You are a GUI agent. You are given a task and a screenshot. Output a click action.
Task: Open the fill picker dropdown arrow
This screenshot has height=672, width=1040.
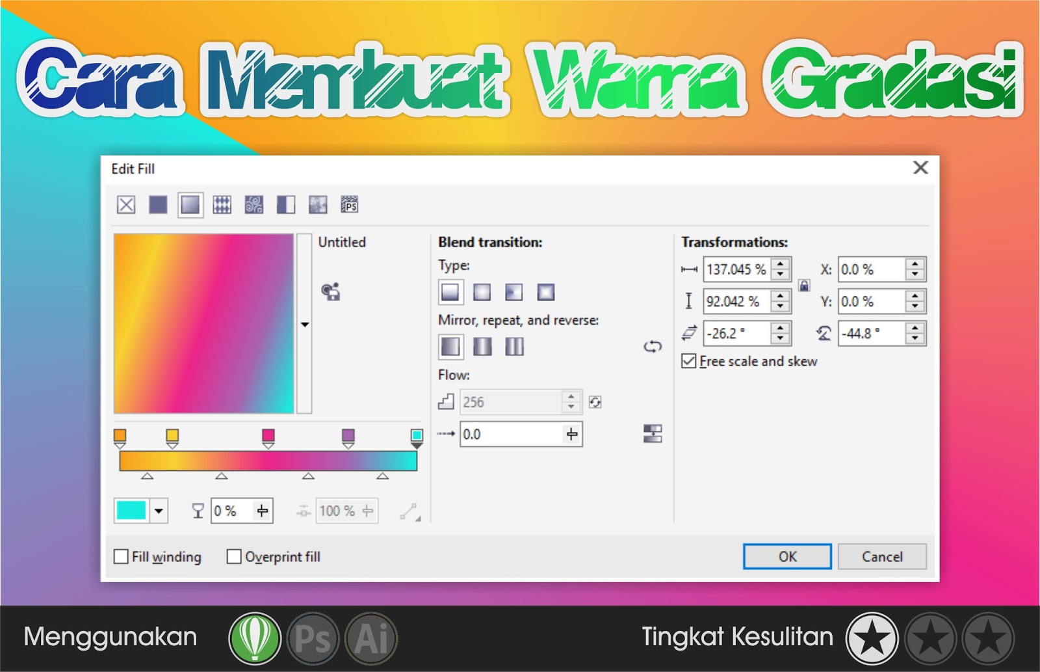click(x=304, y=324)
